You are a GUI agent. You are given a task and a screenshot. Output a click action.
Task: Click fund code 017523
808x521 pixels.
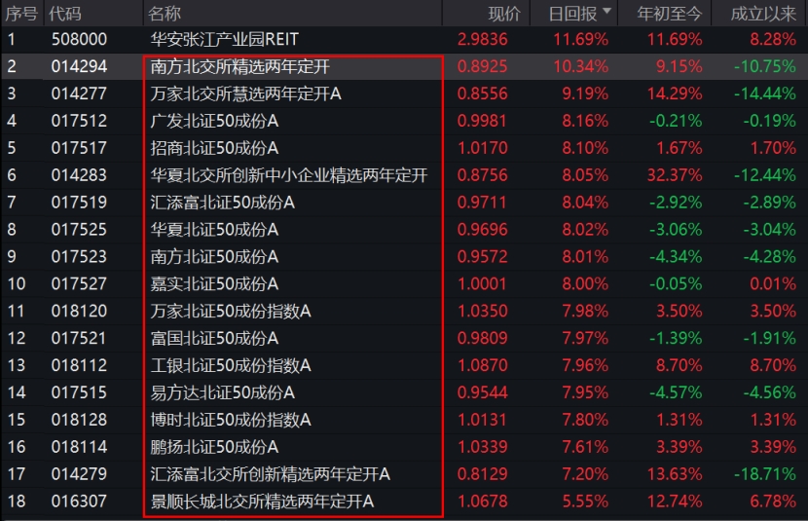coord(80,257)
